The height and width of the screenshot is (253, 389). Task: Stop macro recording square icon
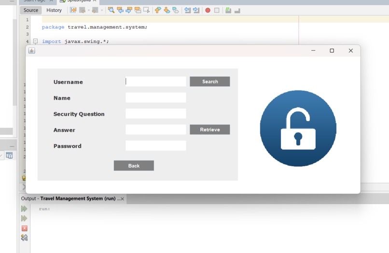click(217, 11)
